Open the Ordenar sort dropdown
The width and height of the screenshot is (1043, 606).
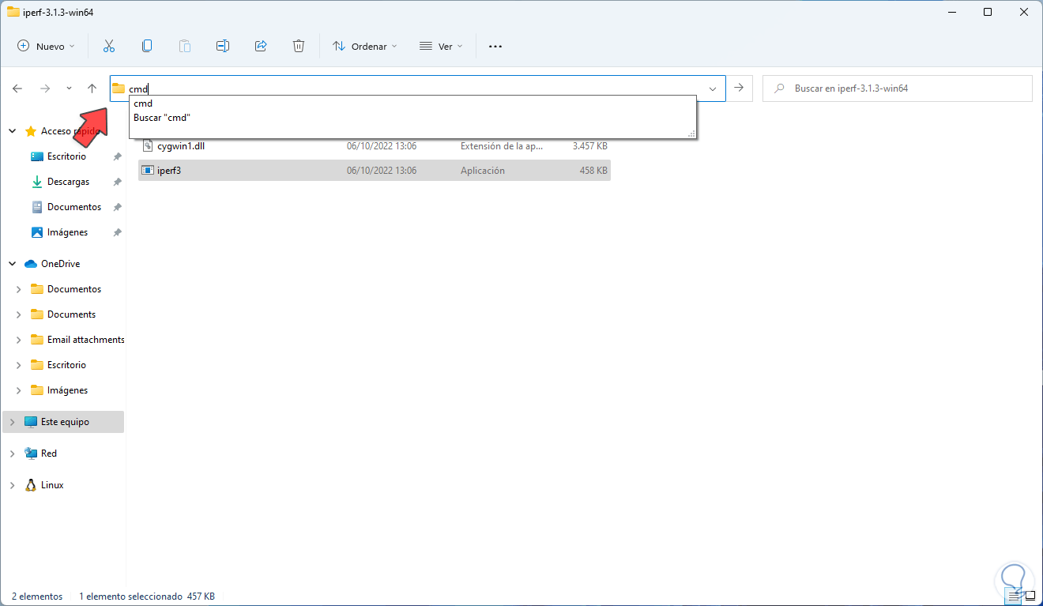point(365,47)
